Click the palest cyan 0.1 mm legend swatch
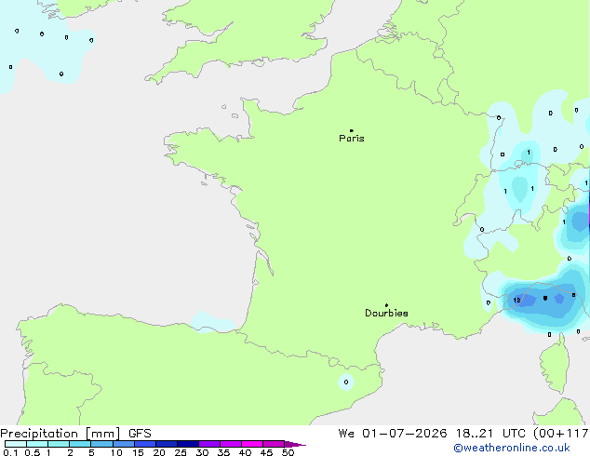 [16, 444]
